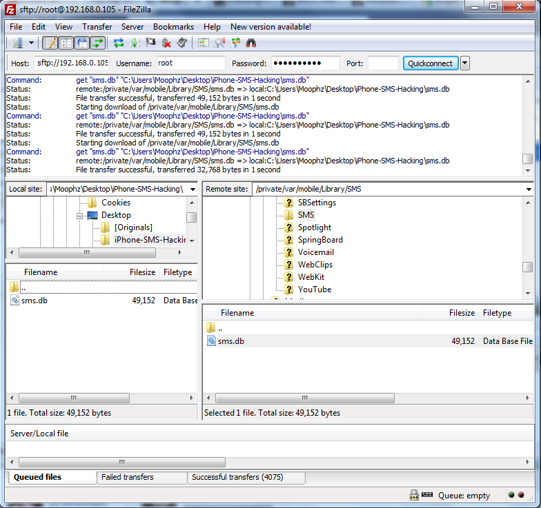Toggle local directory tree display
The image size is (541, 508).
pyautogui.click(x=66, y=43)
